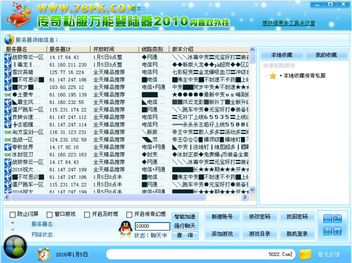Click the 找回密码 button
This screenshot has width=352, height=263.
pyautogui.click(x=297, y=217)
